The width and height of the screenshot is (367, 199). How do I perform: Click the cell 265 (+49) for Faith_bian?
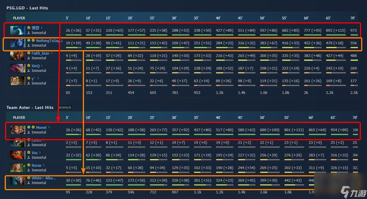(x=247, y=55)
